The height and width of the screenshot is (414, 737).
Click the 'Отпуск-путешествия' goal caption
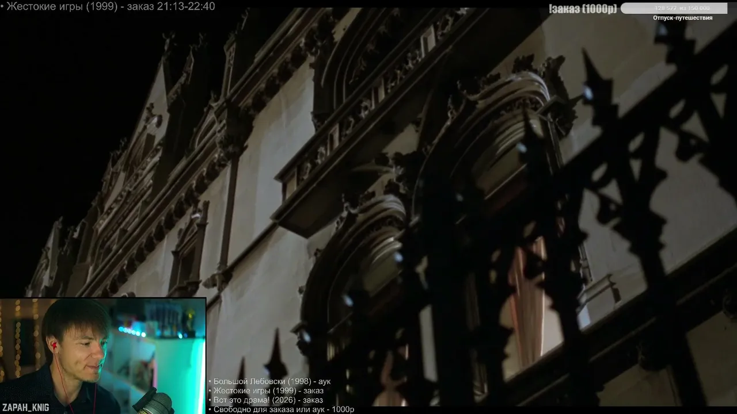coord(682,18)
